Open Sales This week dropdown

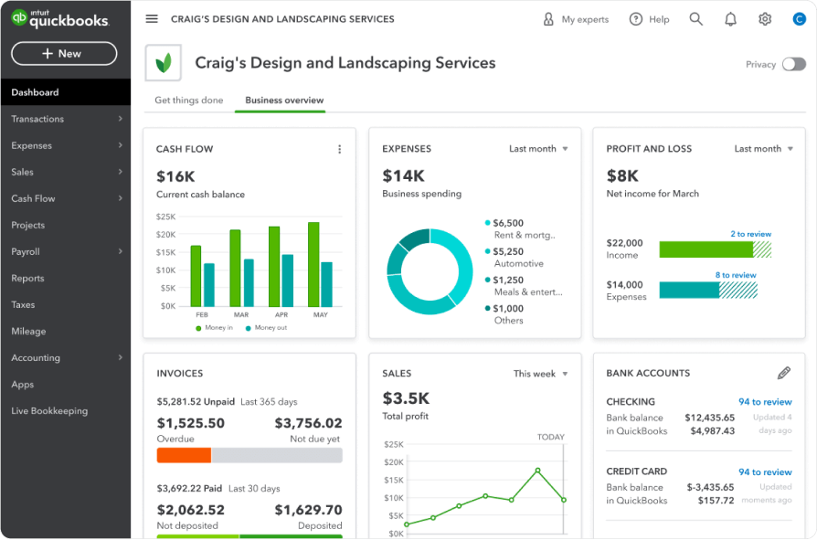tap(540, 374)
